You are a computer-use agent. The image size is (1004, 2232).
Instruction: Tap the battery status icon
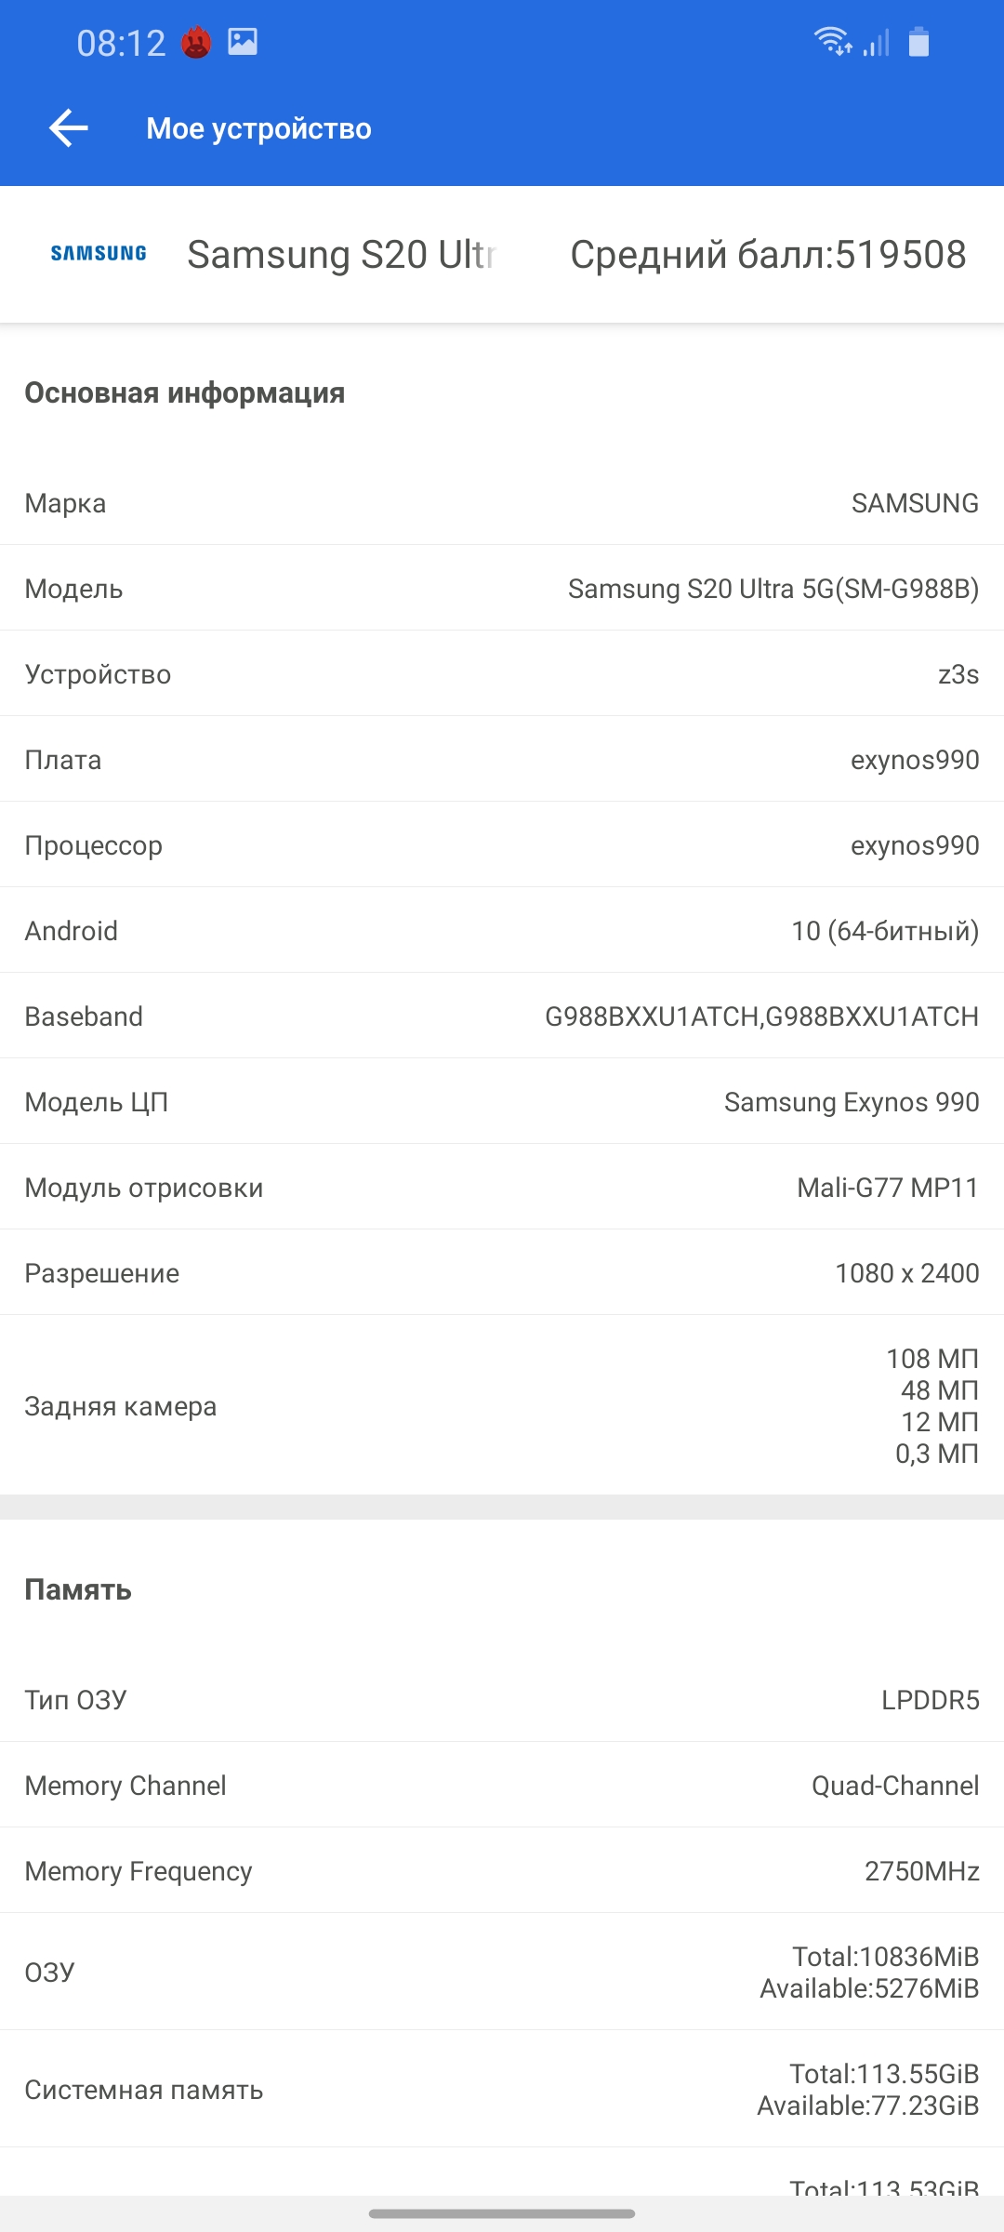coord(918,43)
